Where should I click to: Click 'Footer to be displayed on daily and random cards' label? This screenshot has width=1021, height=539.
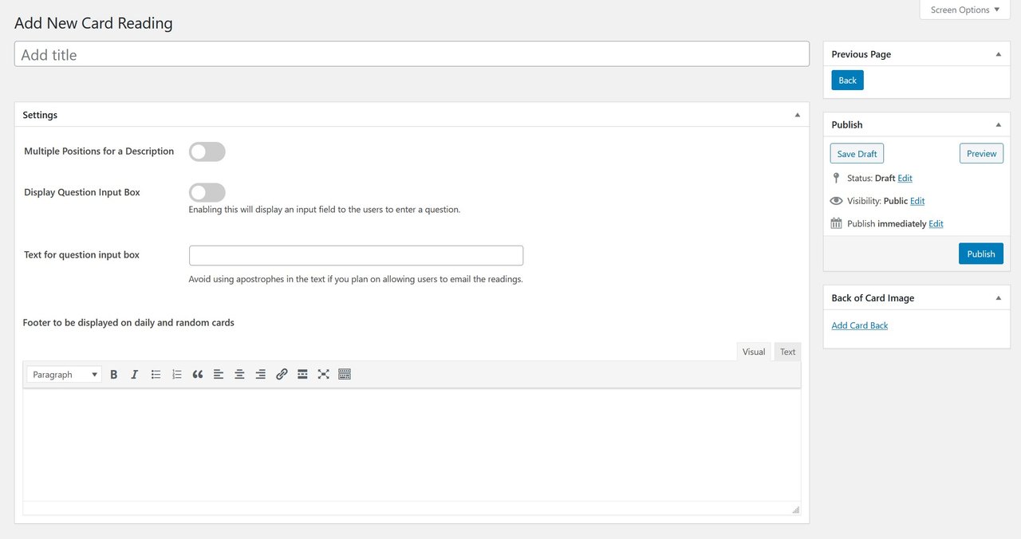click(x=128, y=323)
